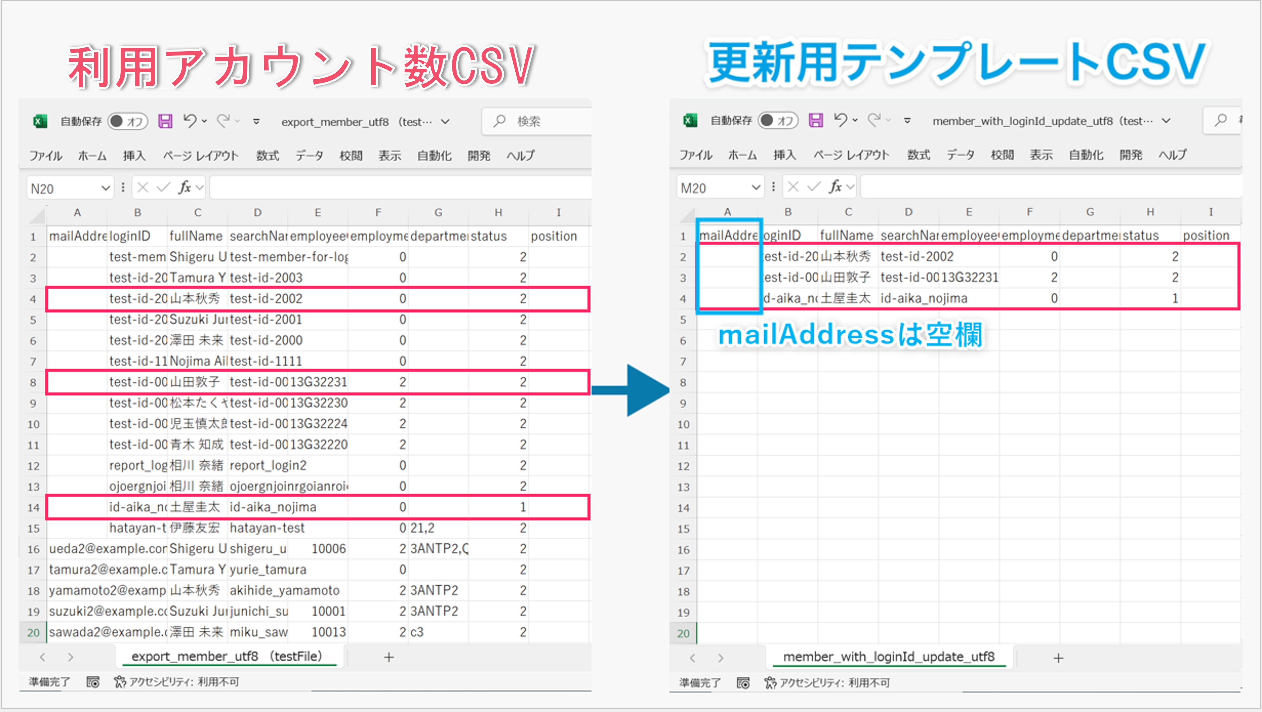Click into the left window formula bar
This screenshot has width=1262, height=712.
click(x=400, y=187)
